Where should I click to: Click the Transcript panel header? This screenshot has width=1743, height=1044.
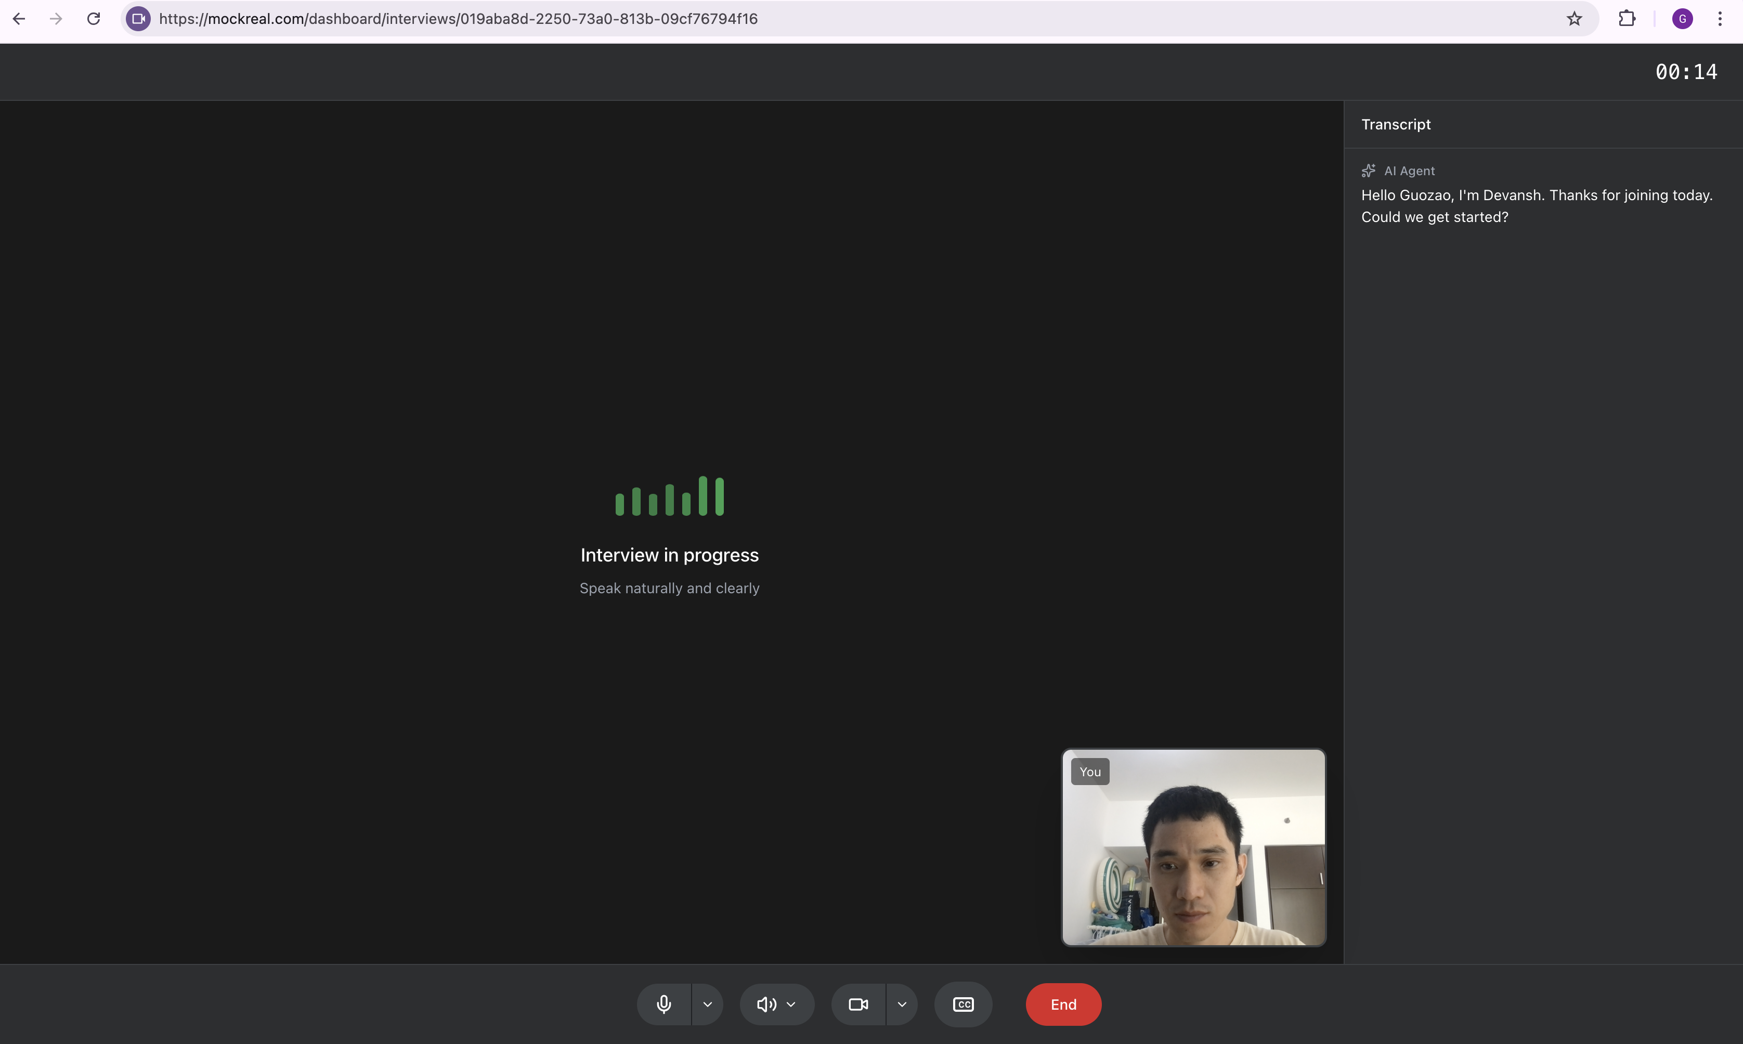(1396, 124)
